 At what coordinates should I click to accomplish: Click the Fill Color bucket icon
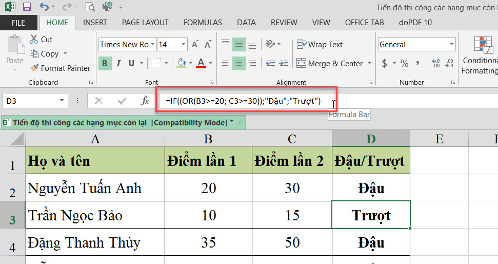click(x=181, y=63)
